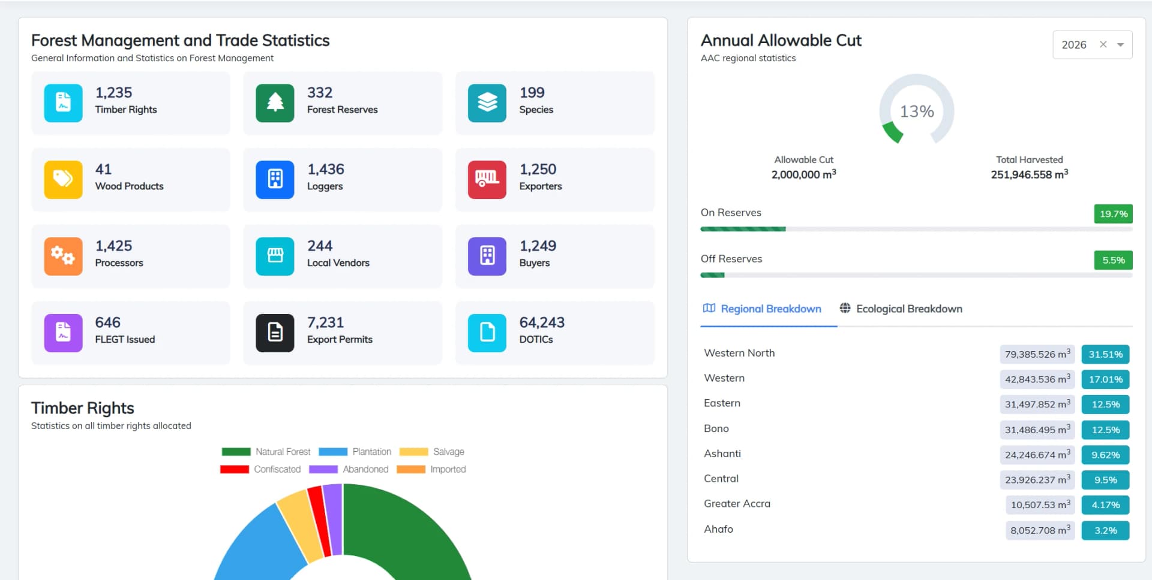Screen dimensions: 1152x580
Task: Toggle Imported legend item
Action: coord(431,469)
